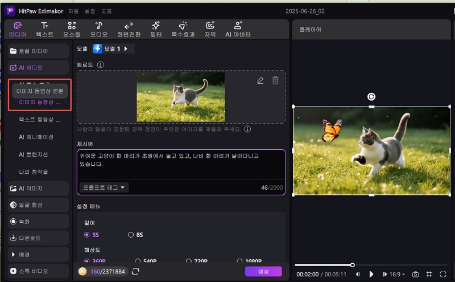Click the info icon next to 업로드

click(101, 64)
